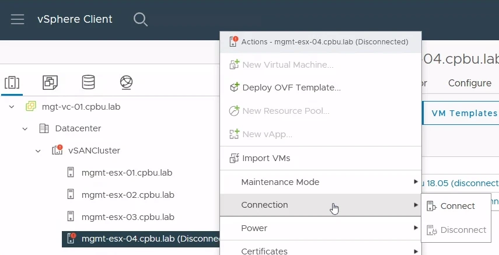Choose Import VMs from context menu
The image size is (499, 255).
click(321, 158)
